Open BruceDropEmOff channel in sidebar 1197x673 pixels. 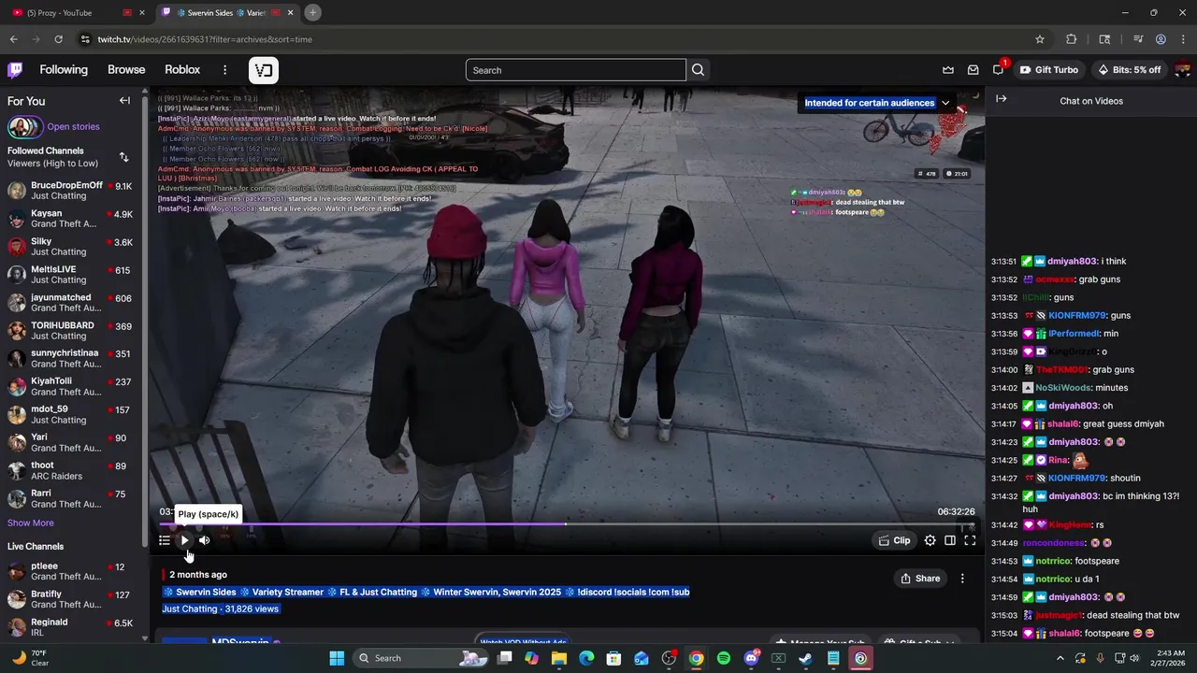70,191
